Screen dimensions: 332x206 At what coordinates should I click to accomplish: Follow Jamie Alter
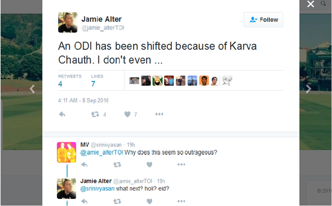point(263,20)
